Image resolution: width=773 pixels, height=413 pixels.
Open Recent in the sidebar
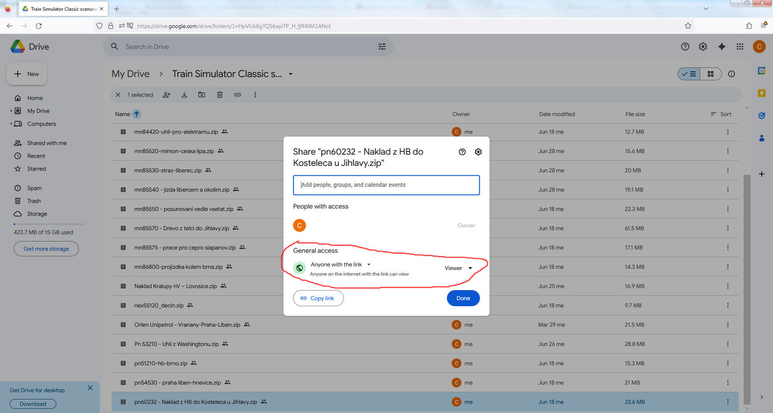tap(36, 156)
